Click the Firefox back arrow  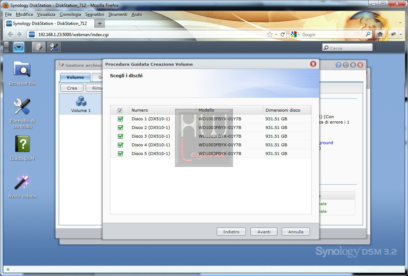coord(10,34)
